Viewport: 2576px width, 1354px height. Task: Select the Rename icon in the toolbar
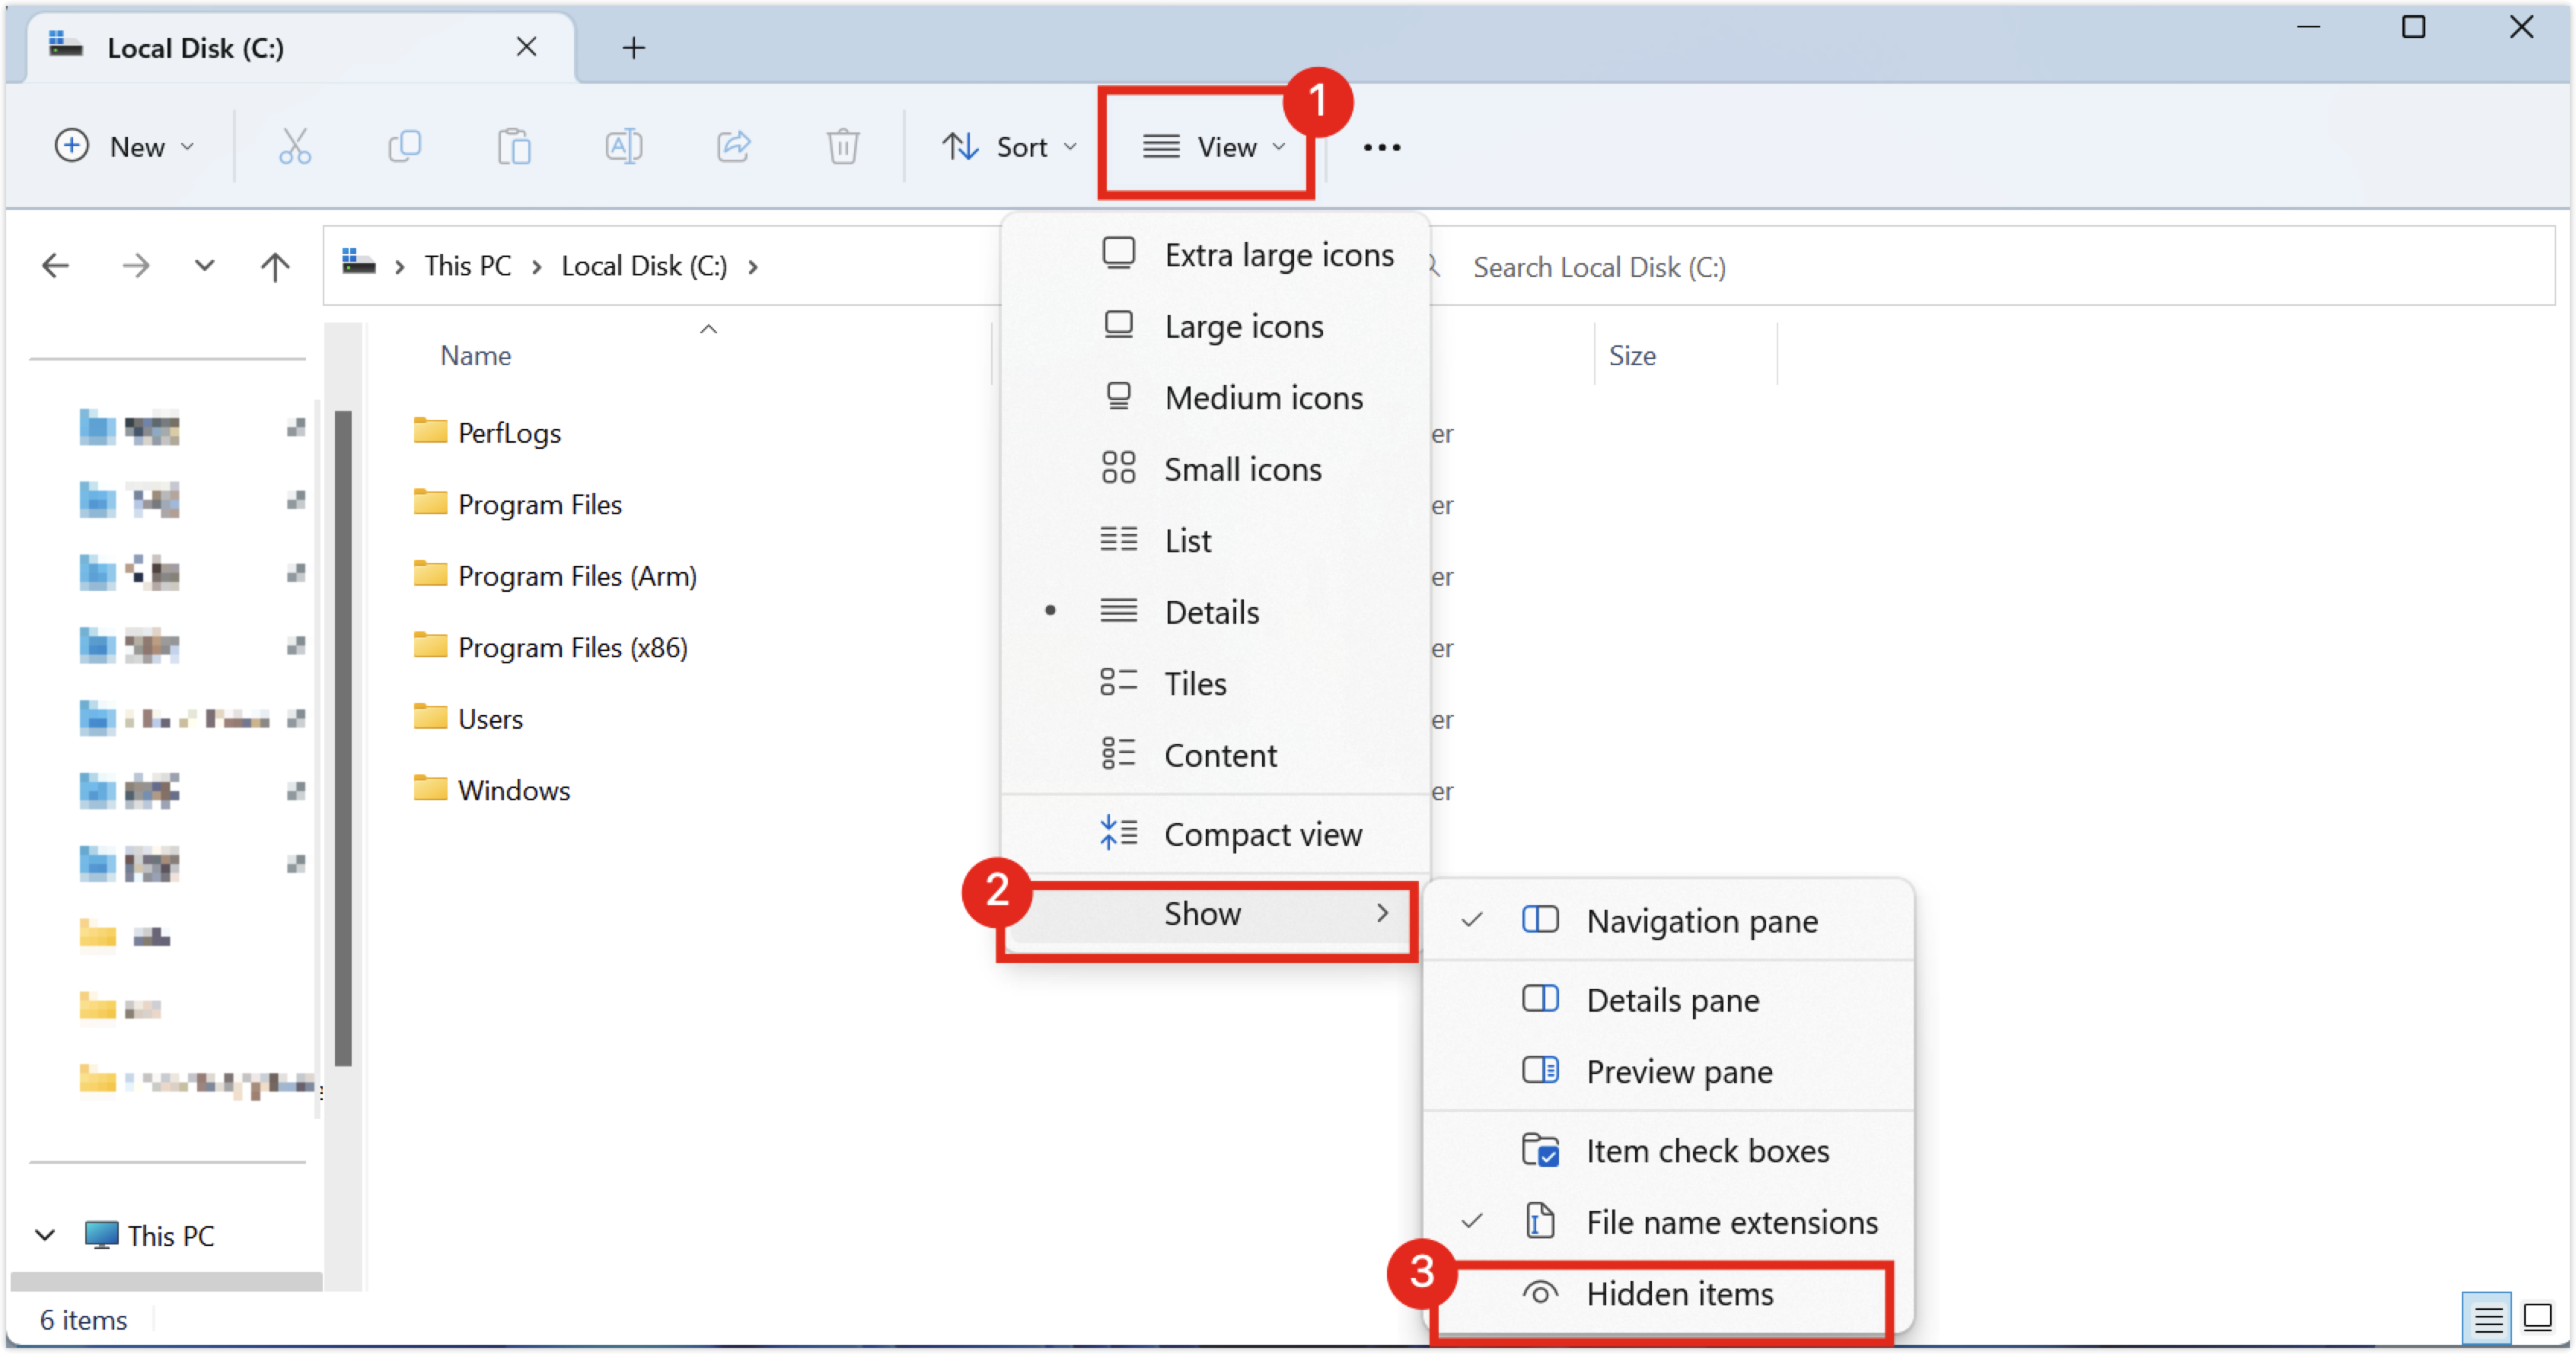coord(623,147)
